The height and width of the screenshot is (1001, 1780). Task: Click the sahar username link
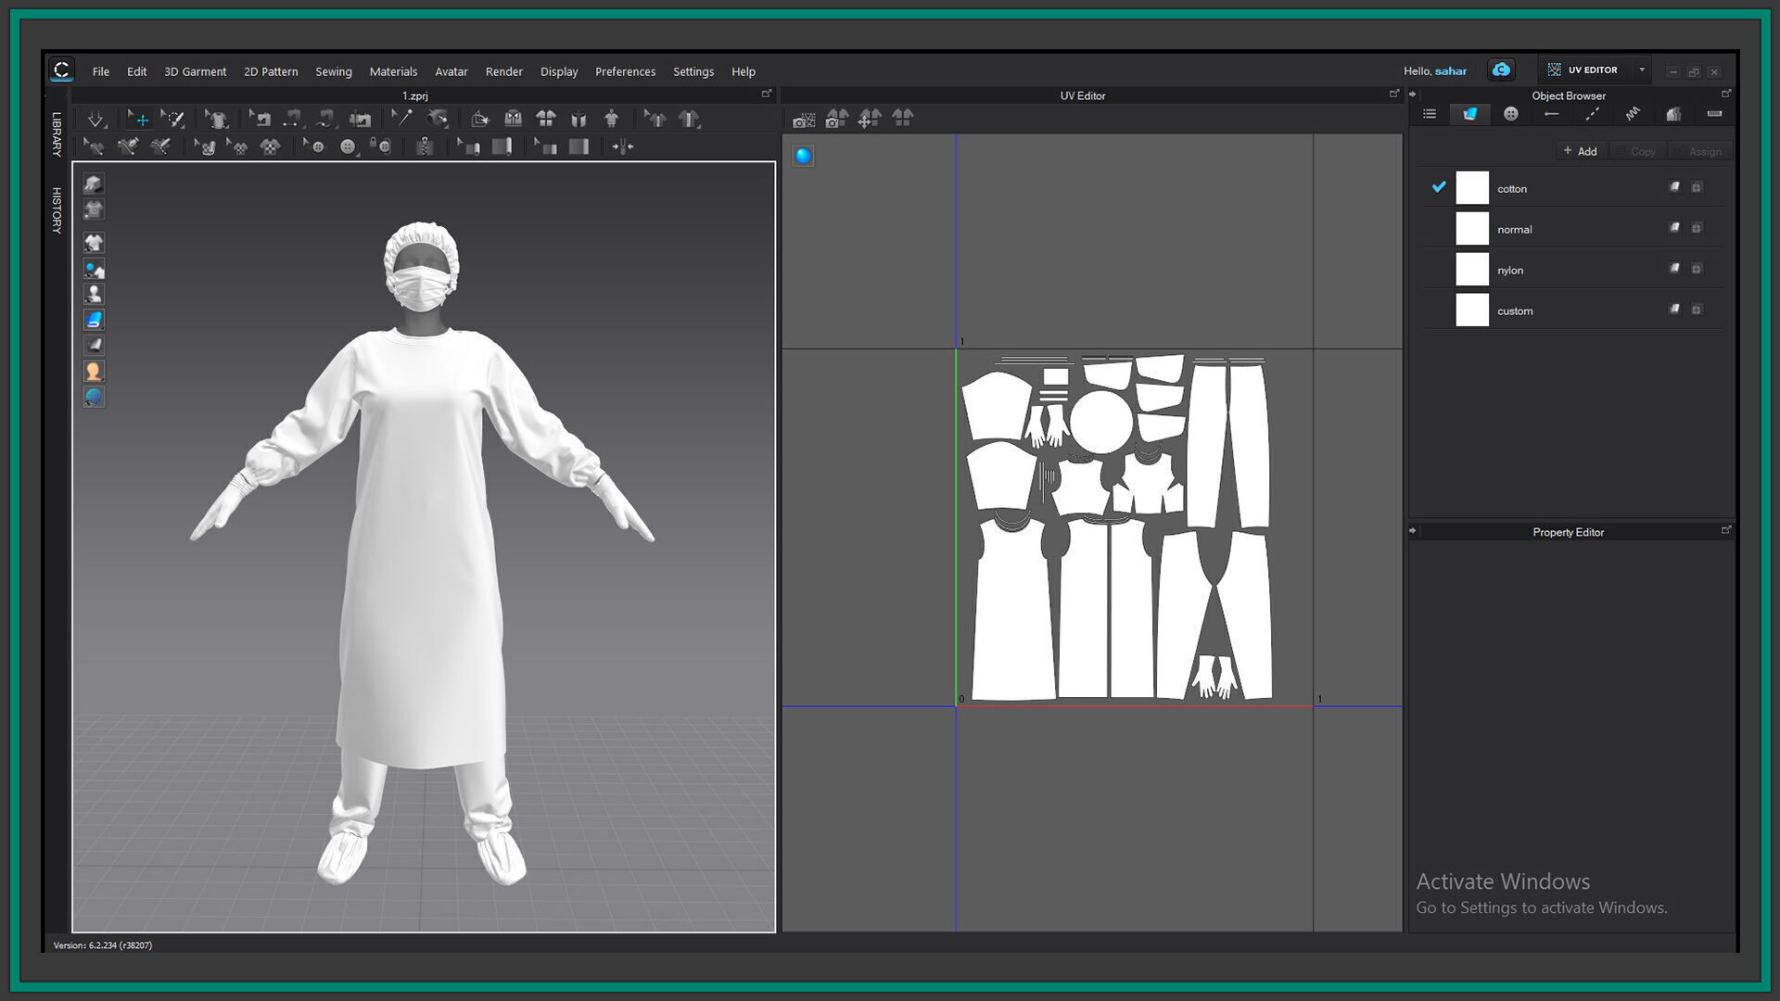(x=1451, y=71)
